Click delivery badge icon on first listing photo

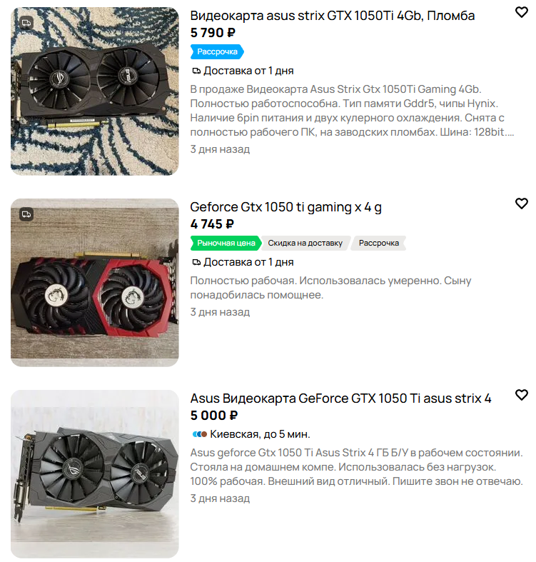click(26, 23)
